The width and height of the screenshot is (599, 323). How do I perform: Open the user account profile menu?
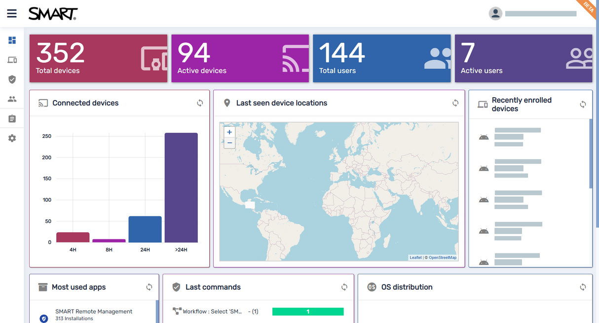coord(495,14)
